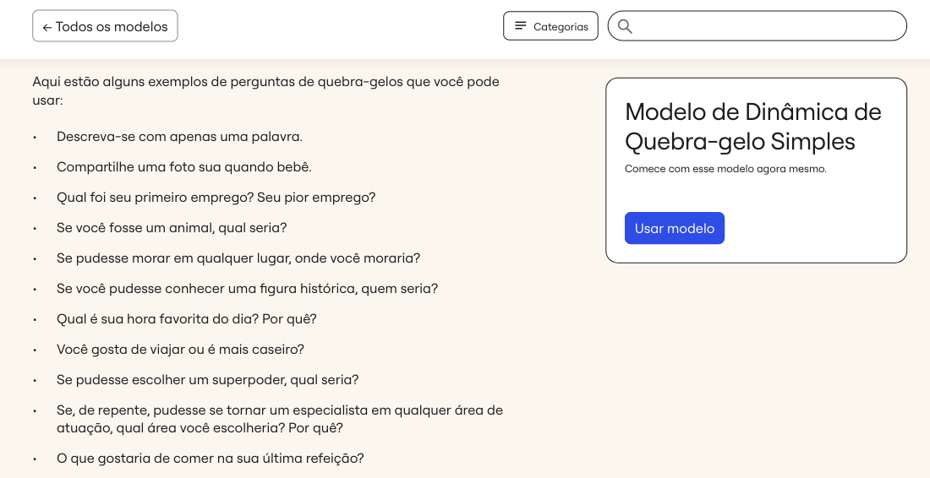Click the hamburger lines icon in Categorias
The image size is (930, 478).
(521, 26)
